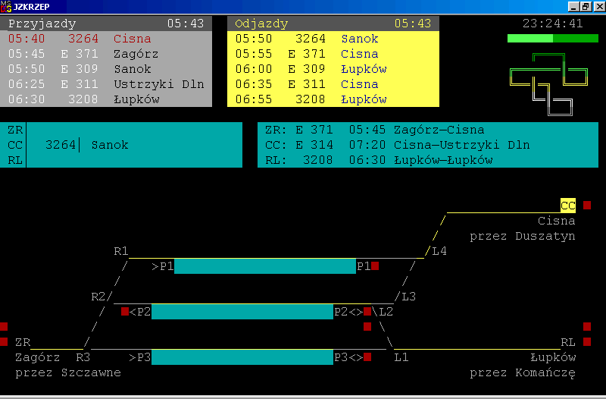Click red signal beside RL label
This screenshot has width=606, height=399.
tap(587, 341)
